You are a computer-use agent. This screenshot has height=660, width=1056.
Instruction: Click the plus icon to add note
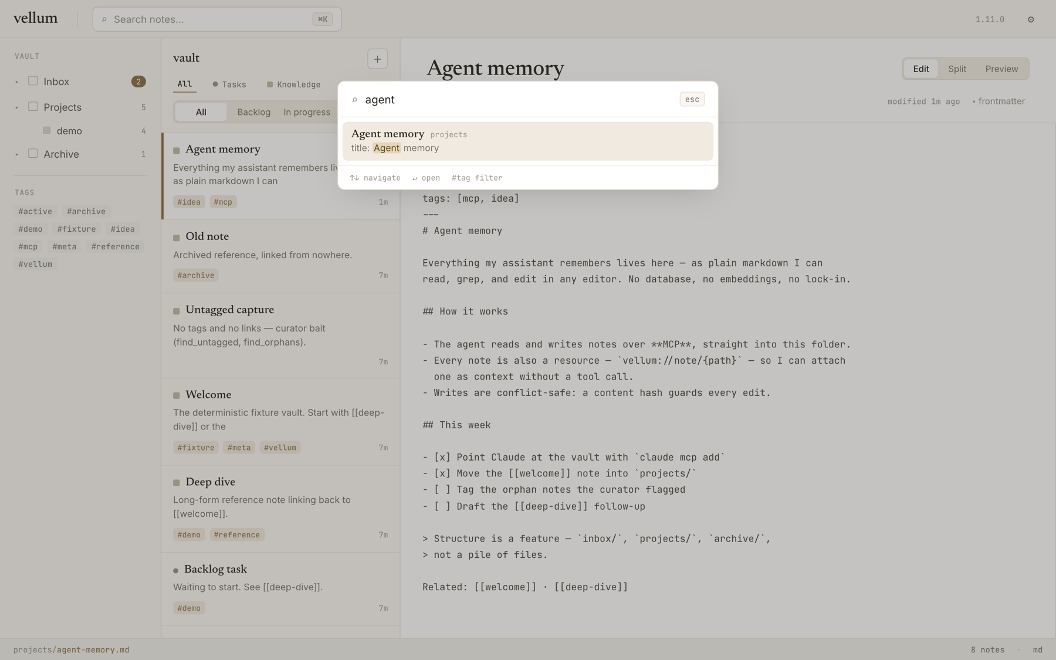point(377,59)
